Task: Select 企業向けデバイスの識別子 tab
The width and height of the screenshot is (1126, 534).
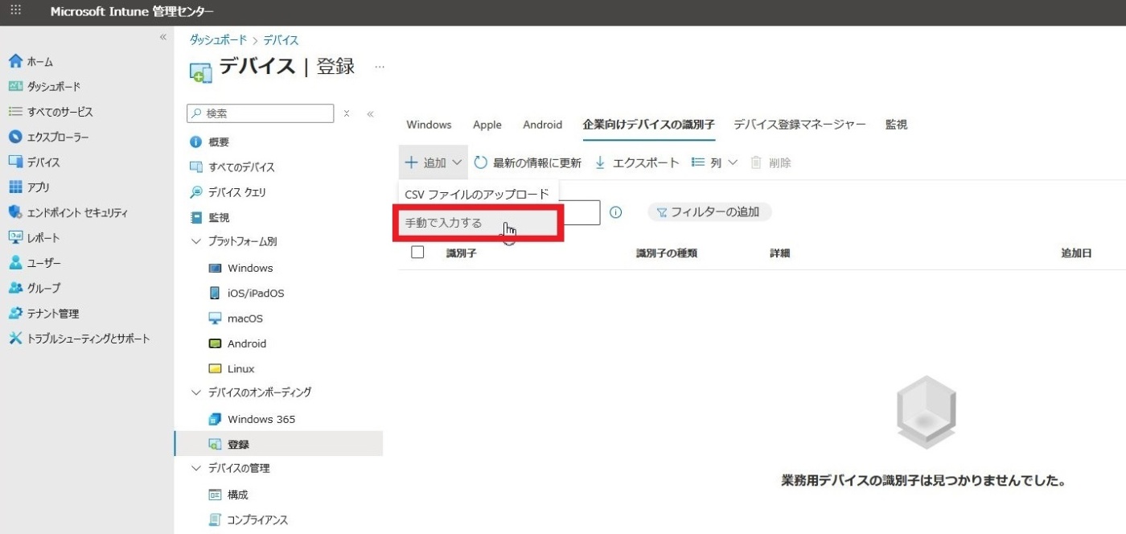Action: point(648,125)
